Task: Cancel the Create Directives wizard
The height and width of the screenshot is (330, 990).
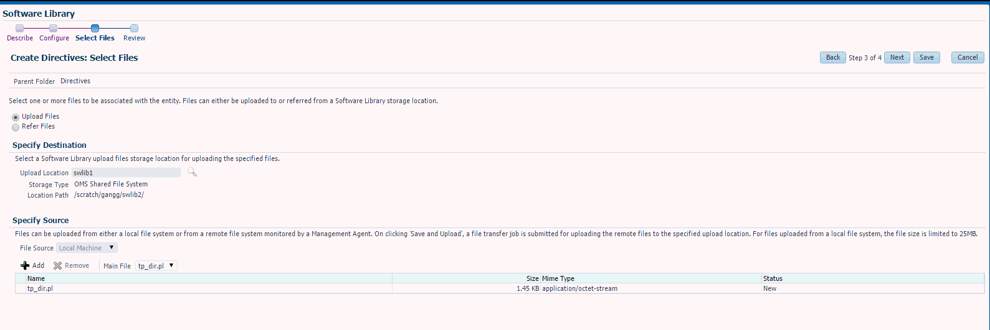Action: click(968, 57)
